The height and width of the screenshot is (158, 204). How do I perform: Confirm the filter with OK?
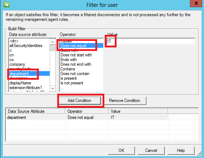click(121, 150)
